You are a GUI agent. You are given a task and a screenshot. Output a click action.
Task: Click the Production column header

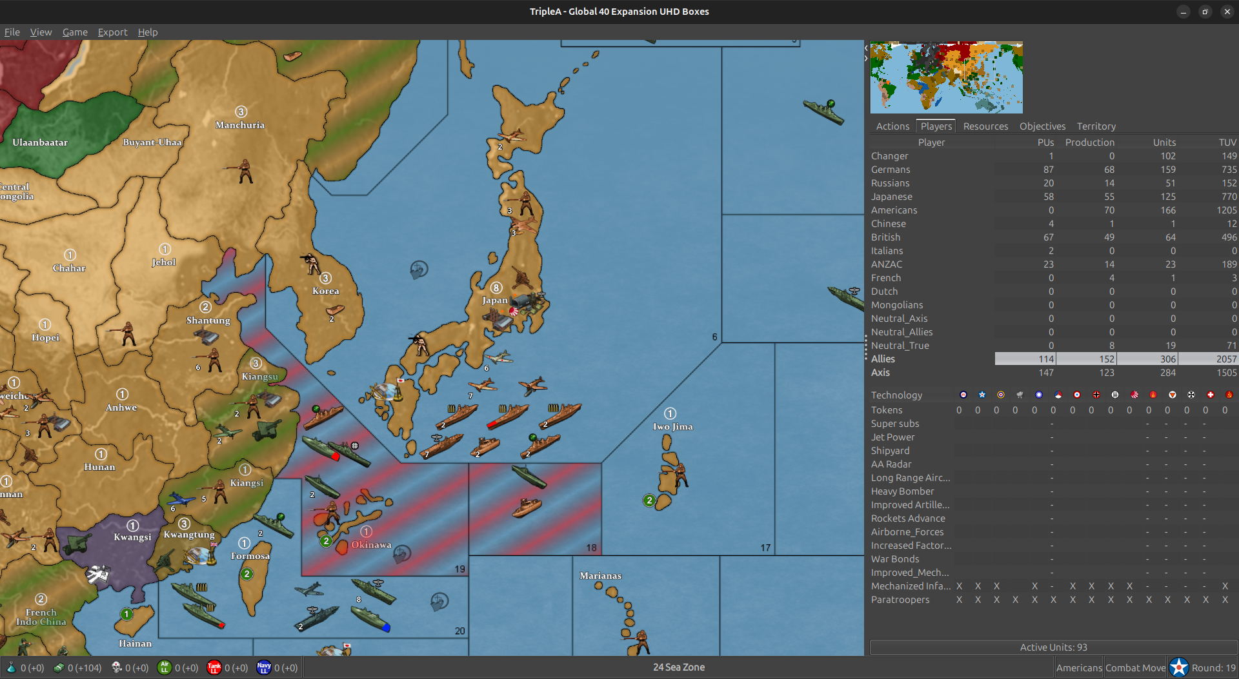[x=1089, y=143]
